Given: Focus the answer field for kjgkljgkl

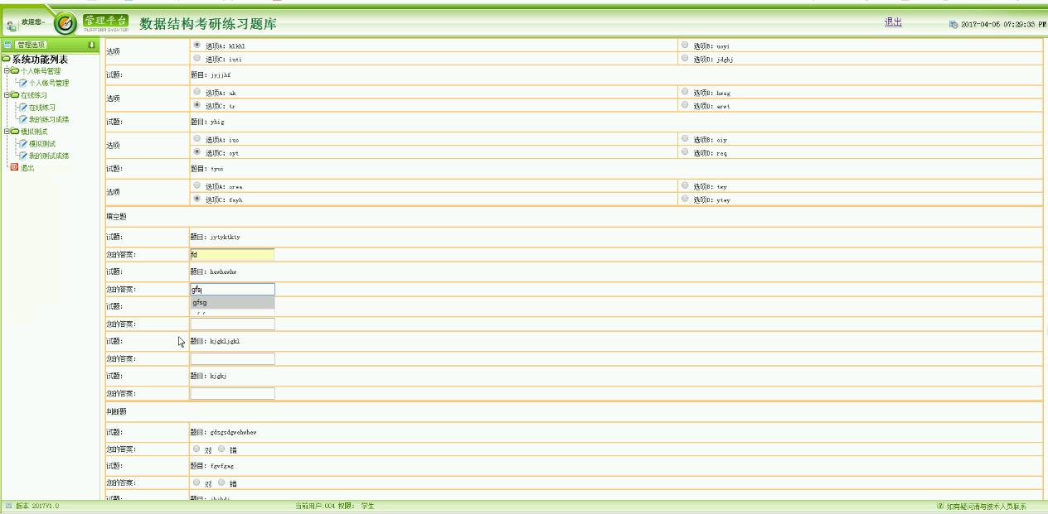Looking at the screenshot, I should [232, 358].
